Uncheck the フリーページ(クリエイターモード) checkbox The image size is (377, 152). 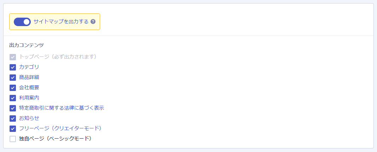[13, 129]
